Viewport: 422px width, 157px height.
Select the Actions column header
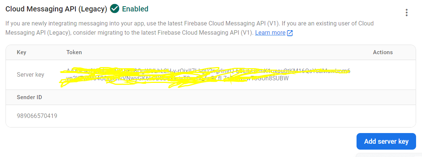pos(383,52)
